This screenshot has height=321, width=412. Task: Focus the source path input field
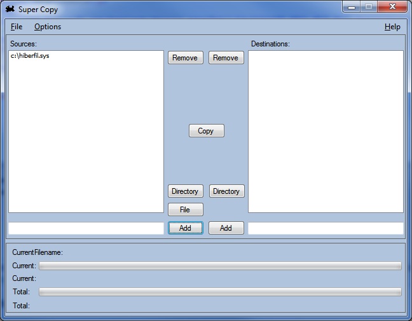pyautogui.click(x=86, y=228)
